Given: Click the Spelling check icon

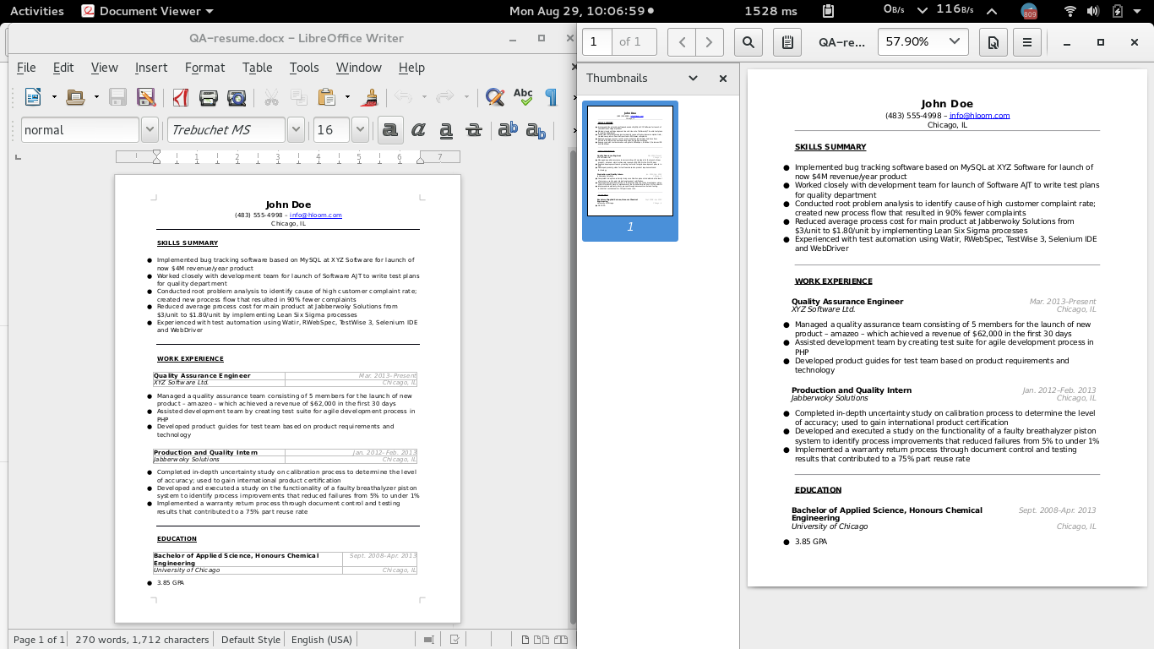Looking at the screenshot, I should pos(523,96).
